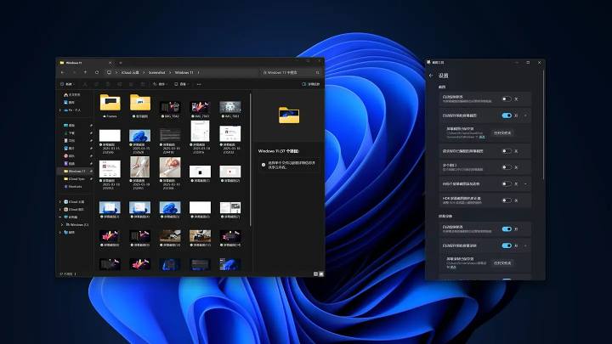Select Windows (C:) in the sidebar tree
Viewport: 612px width, 344px height.
77,224
